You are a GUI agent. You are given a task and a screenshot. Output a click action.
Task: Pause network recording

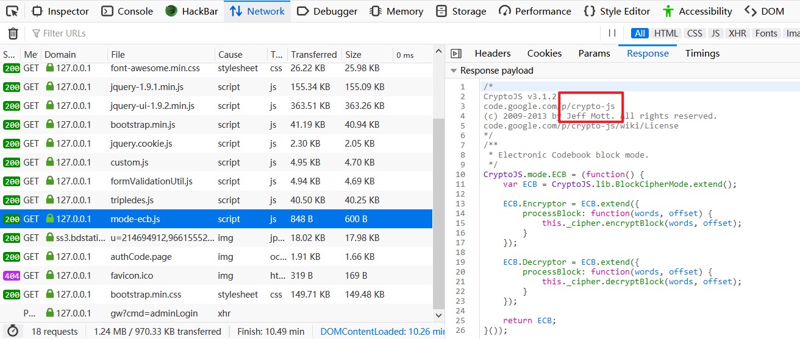[x=612, y=33]
